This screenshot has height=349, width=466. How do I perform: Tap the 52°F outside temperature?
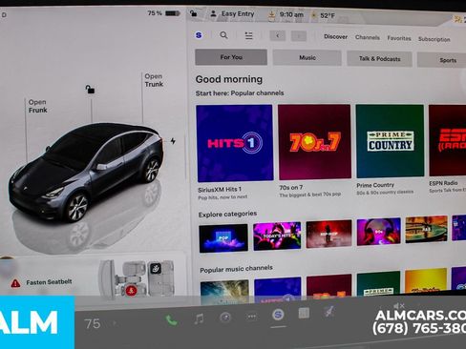pyautogui.click(x=328, y=15)
